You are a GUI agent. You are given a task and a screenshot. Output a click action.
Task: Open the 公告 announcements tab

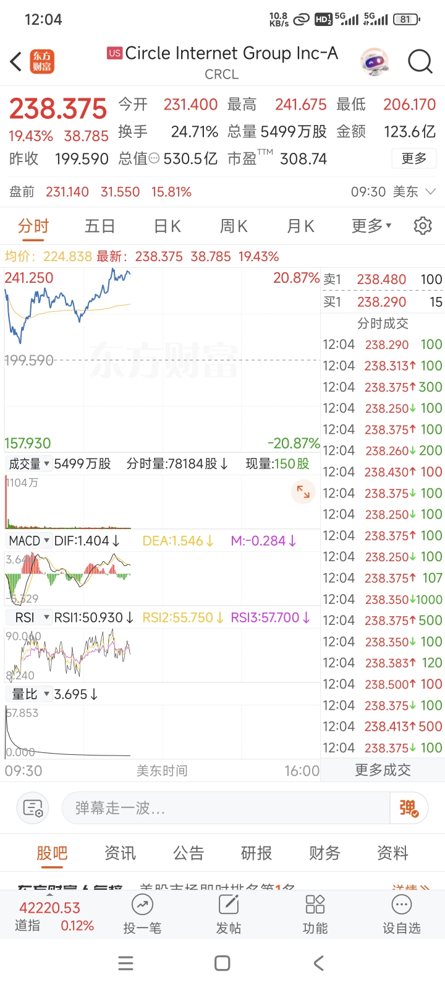click(189, 853)
